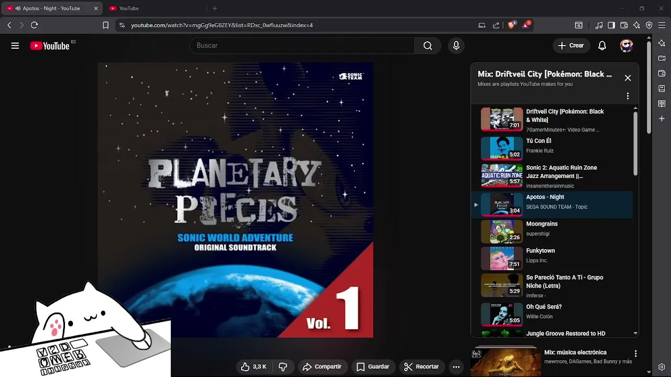Toggle the browser sidebar panel icon
The height and width of the screenshot is (377, 671).
[611, 25]
